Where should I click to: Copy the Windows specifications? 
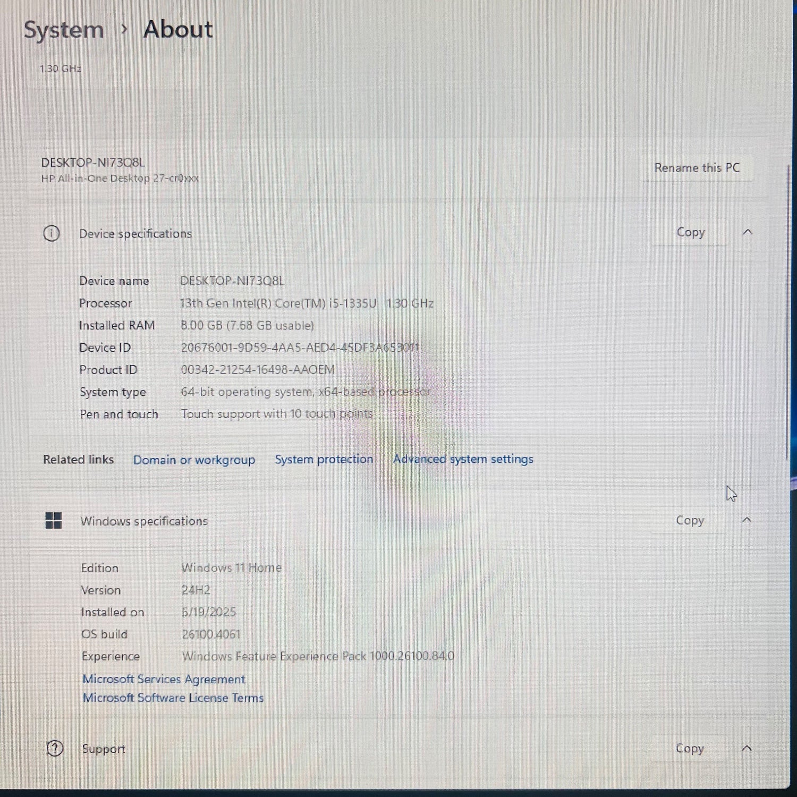coord(689,520)
